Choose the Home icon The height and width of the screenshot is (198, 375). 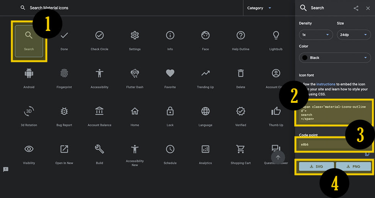point(135,111)
